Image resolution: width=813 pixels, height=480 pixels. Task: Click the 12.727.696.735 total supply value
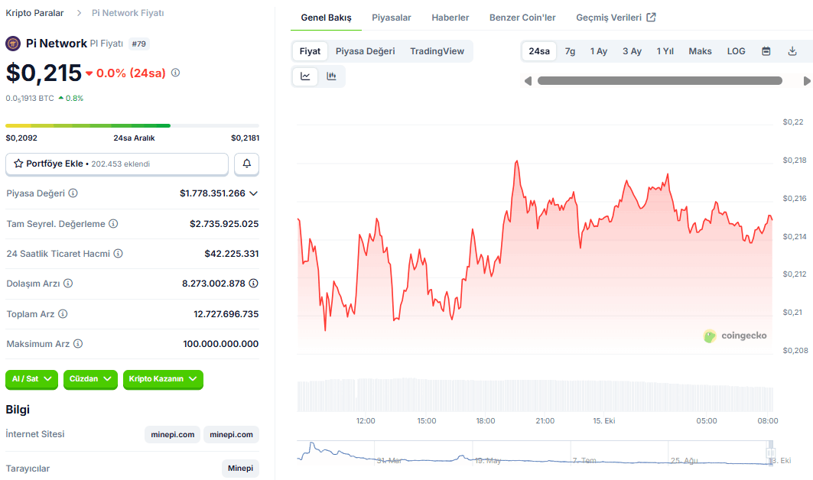(226, 313)
